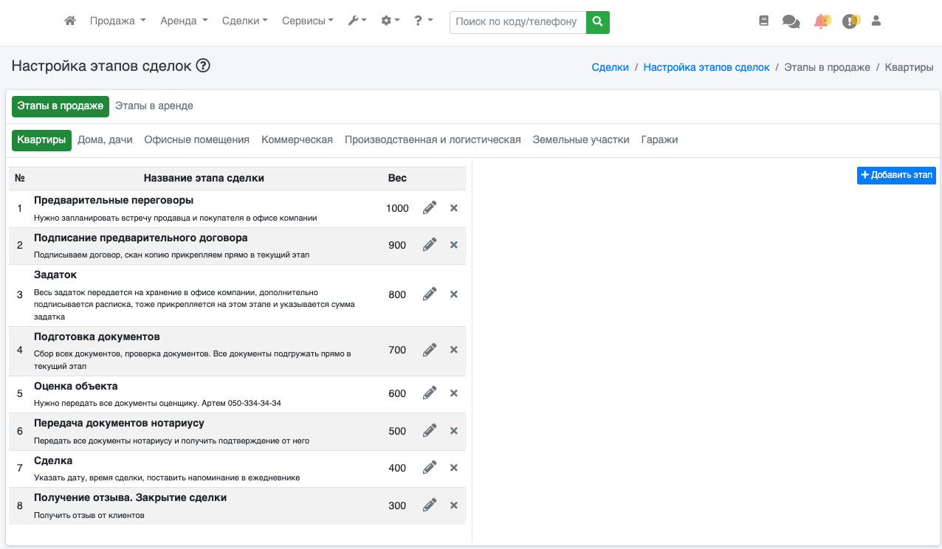Expand the Продажа dropdown menu
942x549 pixels.
pos(117,21)
